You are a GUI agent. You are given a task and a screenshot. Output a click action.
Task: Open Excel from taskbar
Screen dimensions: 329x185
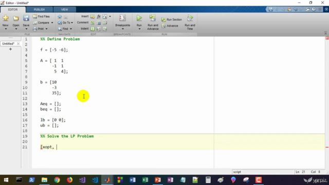pos(145,180)
